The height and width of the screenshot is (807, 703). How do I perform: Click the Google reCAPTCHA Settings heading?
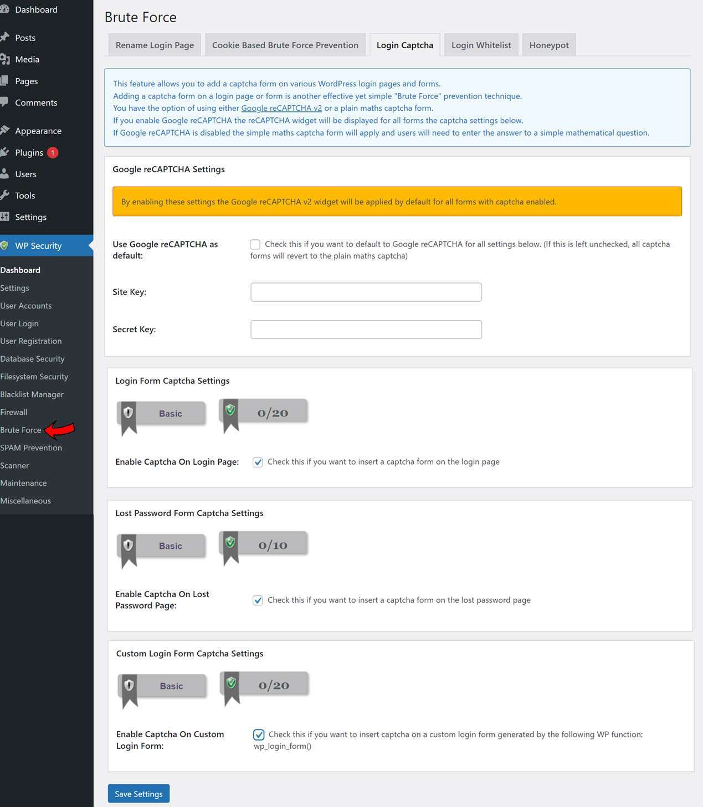point(168,169)
